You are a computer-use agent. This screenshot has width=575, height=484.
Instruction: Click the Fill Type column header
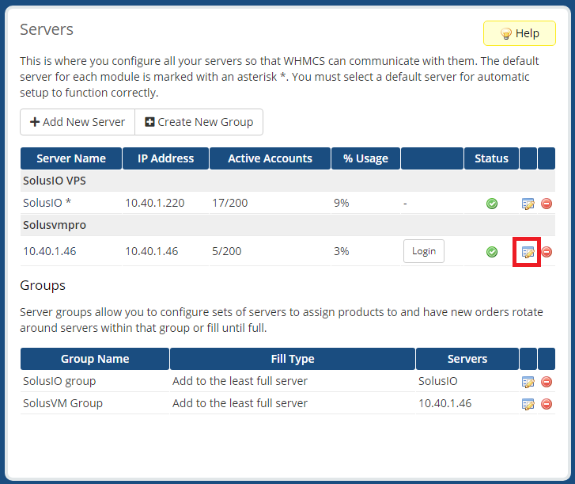click(x=293, y=359)
